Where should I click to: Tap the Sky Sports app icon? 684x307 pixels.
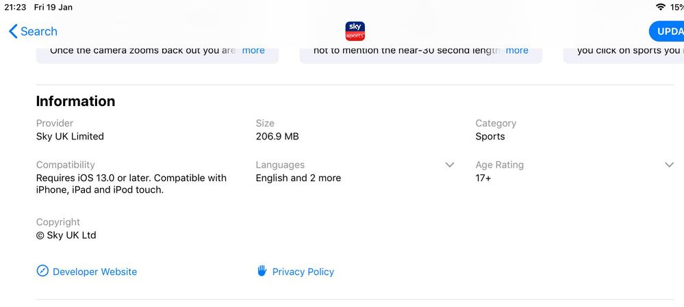pos(355,31)
